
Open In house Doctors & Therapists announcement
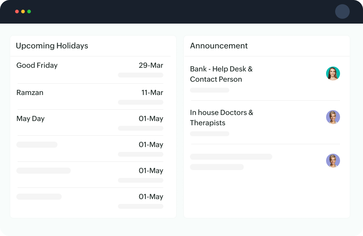coord(221,118)
